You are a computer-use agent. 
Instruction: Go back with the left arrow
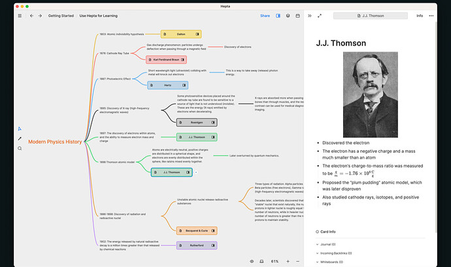(31, 16)
